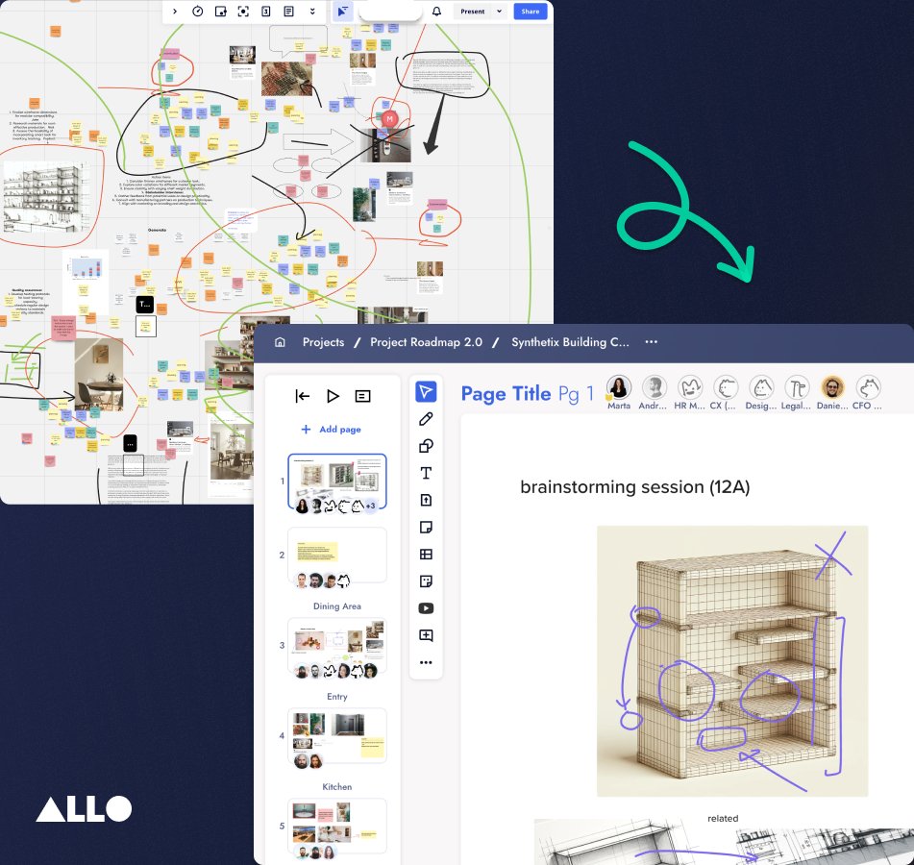The width and height of the screenshot is (914, 865).
Task: Click the Dining Area section label
Action: coord(337,606)
